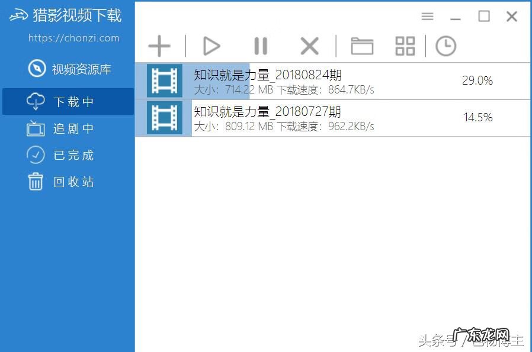Click the 回收站 trash icon

click(36, 182)
